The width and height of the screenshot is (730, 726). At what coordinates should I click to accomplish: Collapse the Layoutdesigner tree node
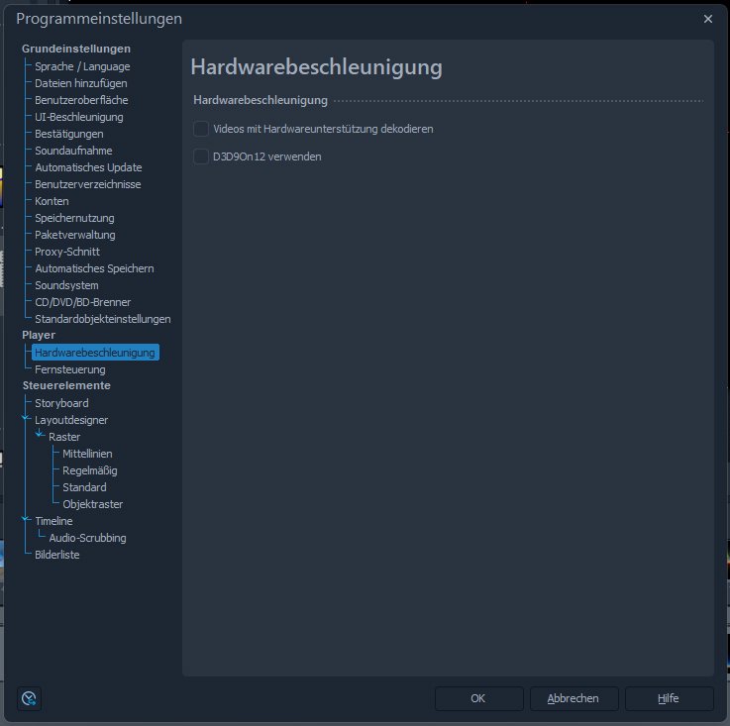[x=26, y=420]
